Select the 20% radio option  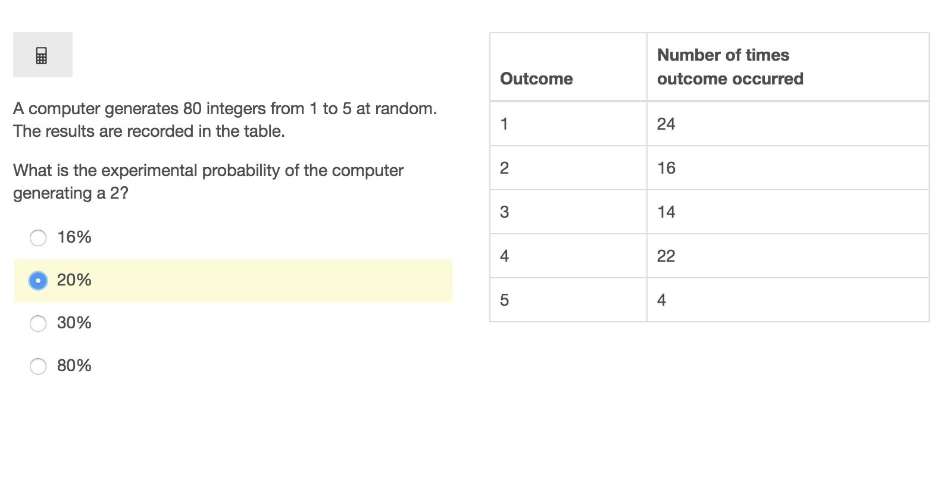(x=38, y=281)
